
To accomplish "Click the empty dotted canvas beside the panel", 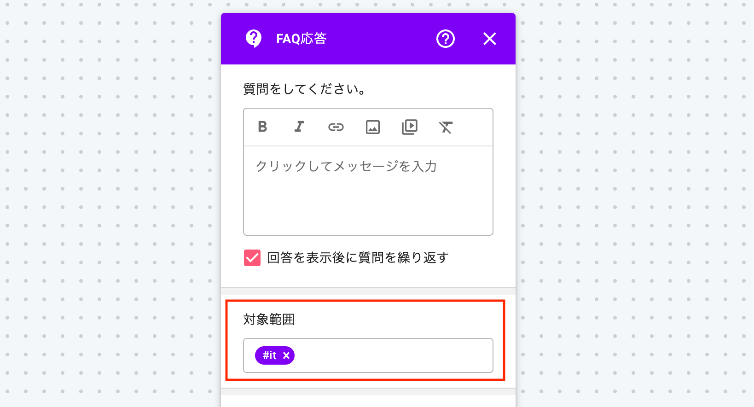I will click(x=110, y=203).
